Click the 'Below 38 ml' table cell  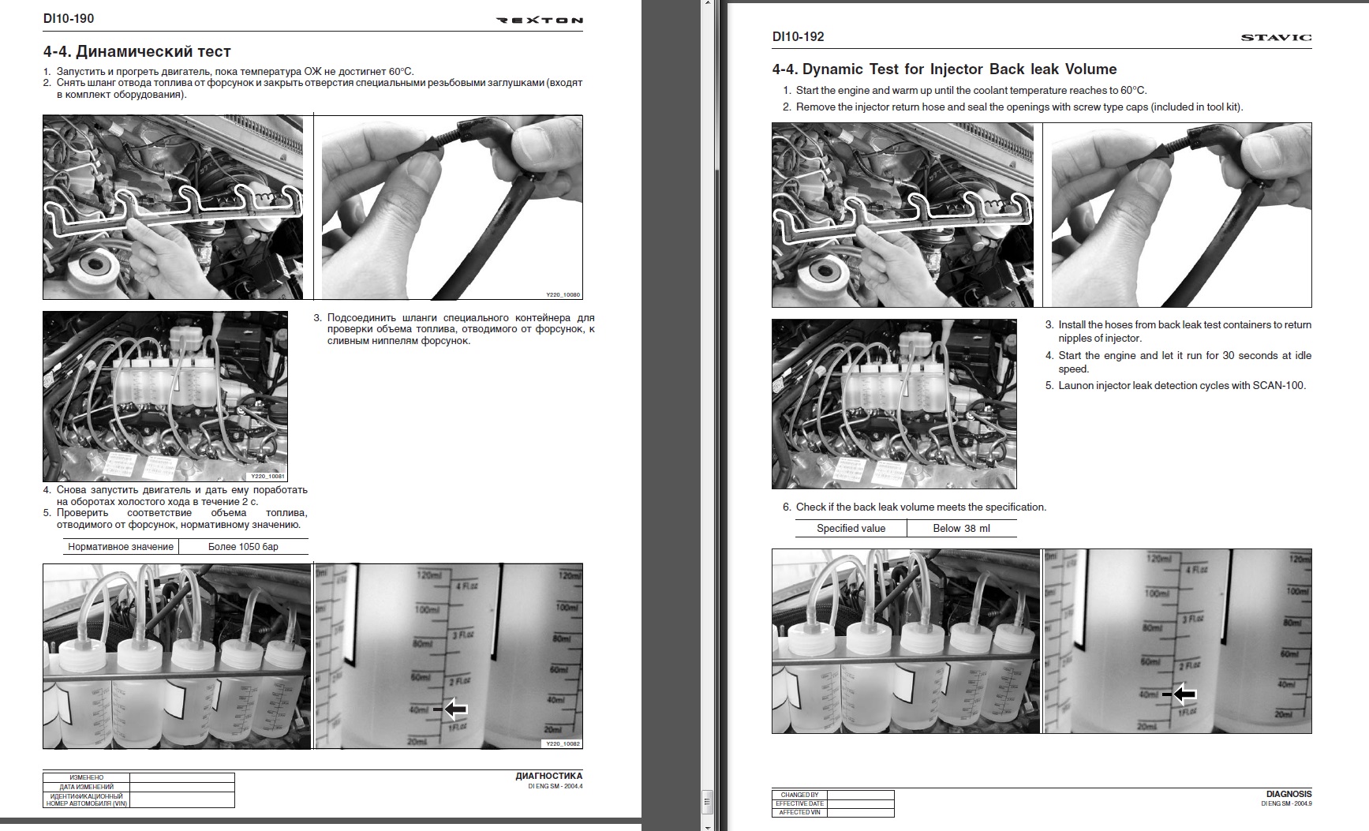pyautogui.click(x=961, y=529)
